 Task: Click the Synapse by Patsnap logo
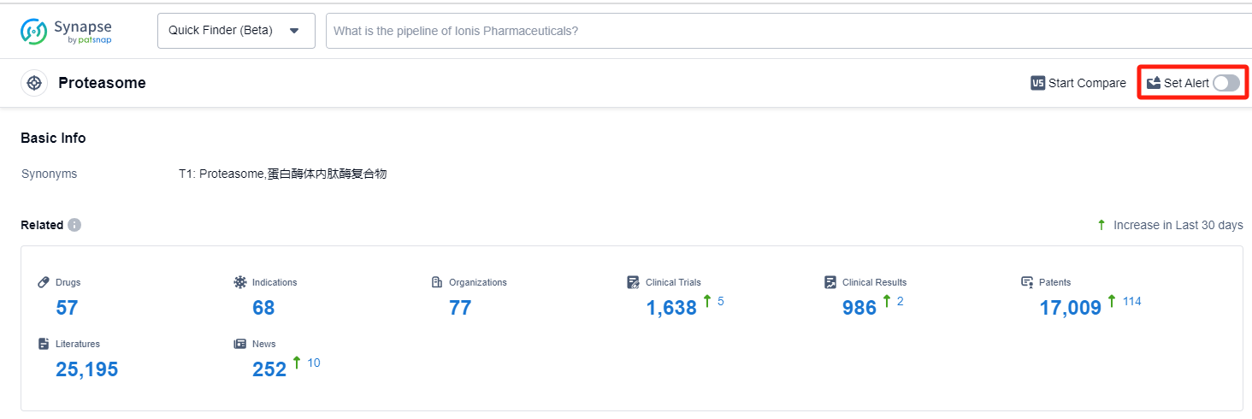66,31
